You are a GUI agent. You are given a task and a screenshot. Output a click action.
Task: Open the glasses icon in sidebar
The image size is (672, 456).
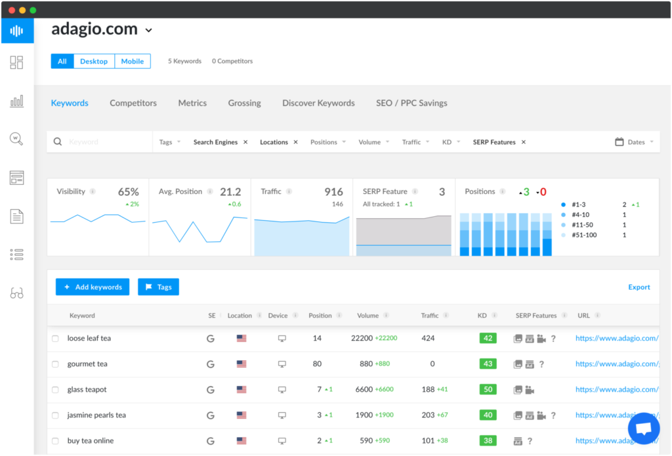16,293
